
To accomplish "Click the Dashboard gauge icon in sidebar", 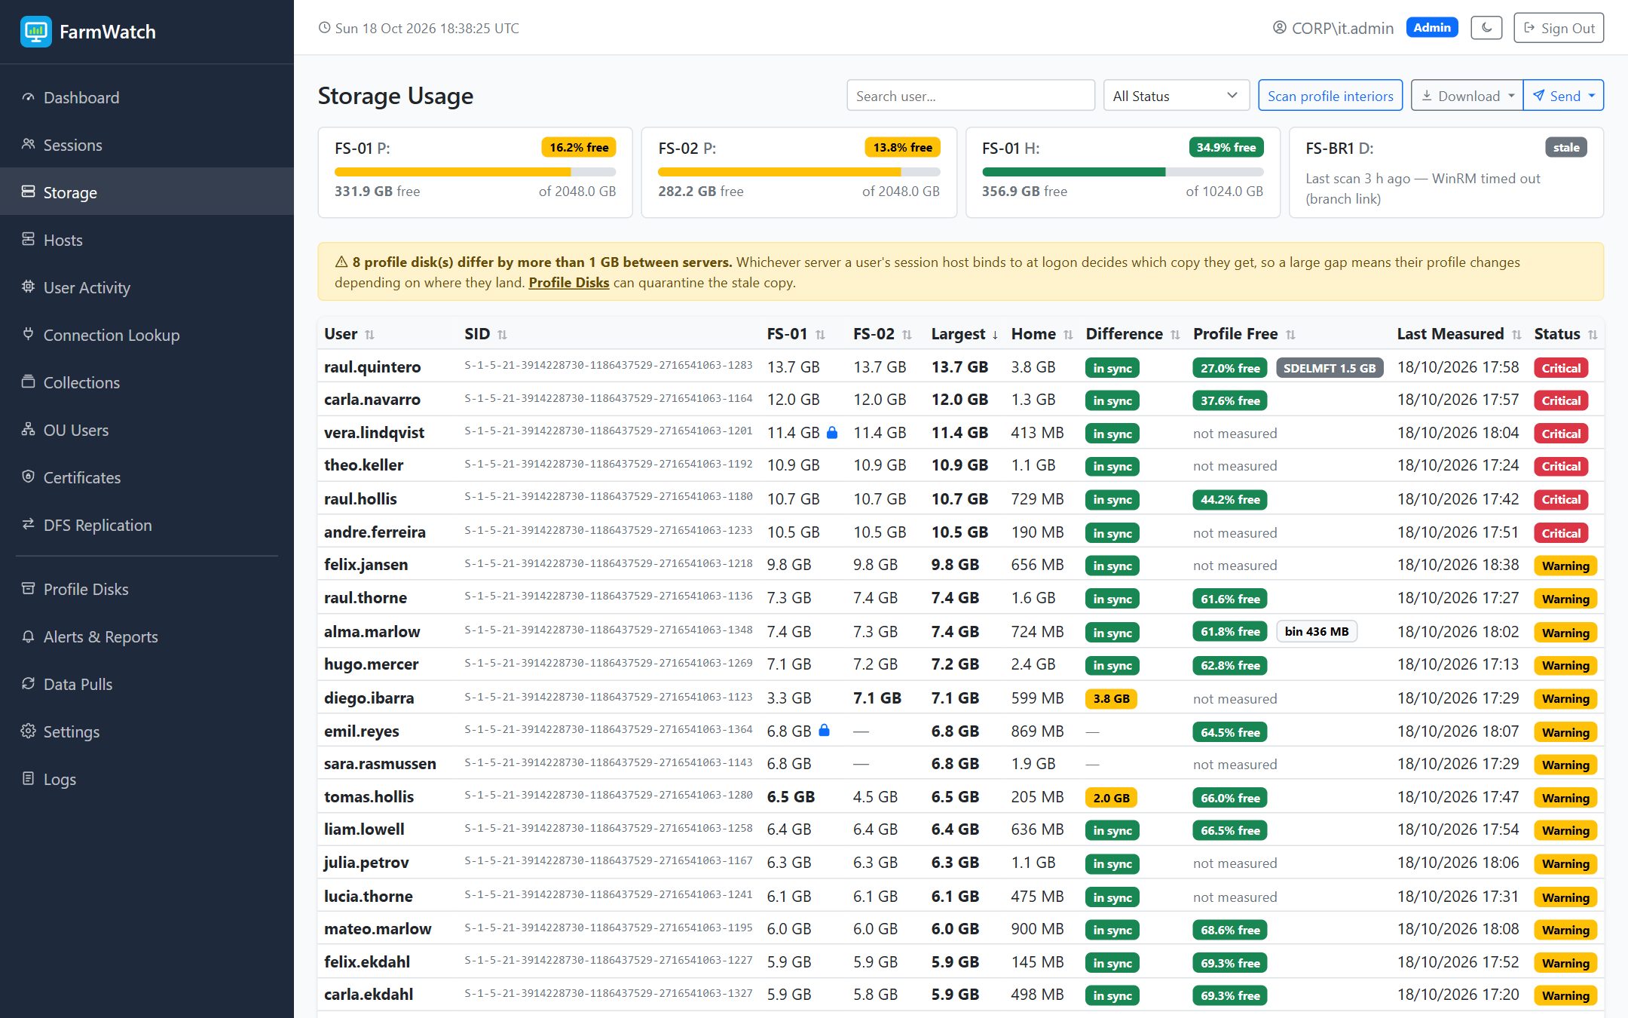I will (x=28, y=97).
